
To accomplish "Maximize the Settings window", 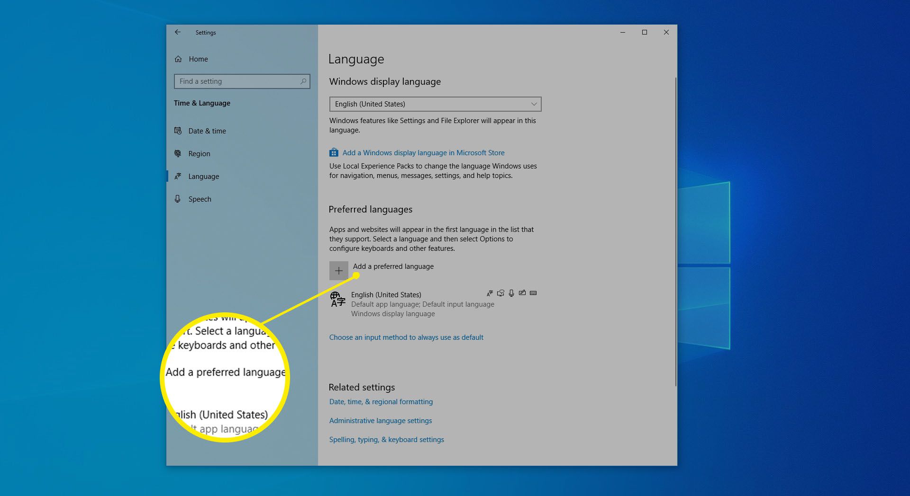I will 645,32.
